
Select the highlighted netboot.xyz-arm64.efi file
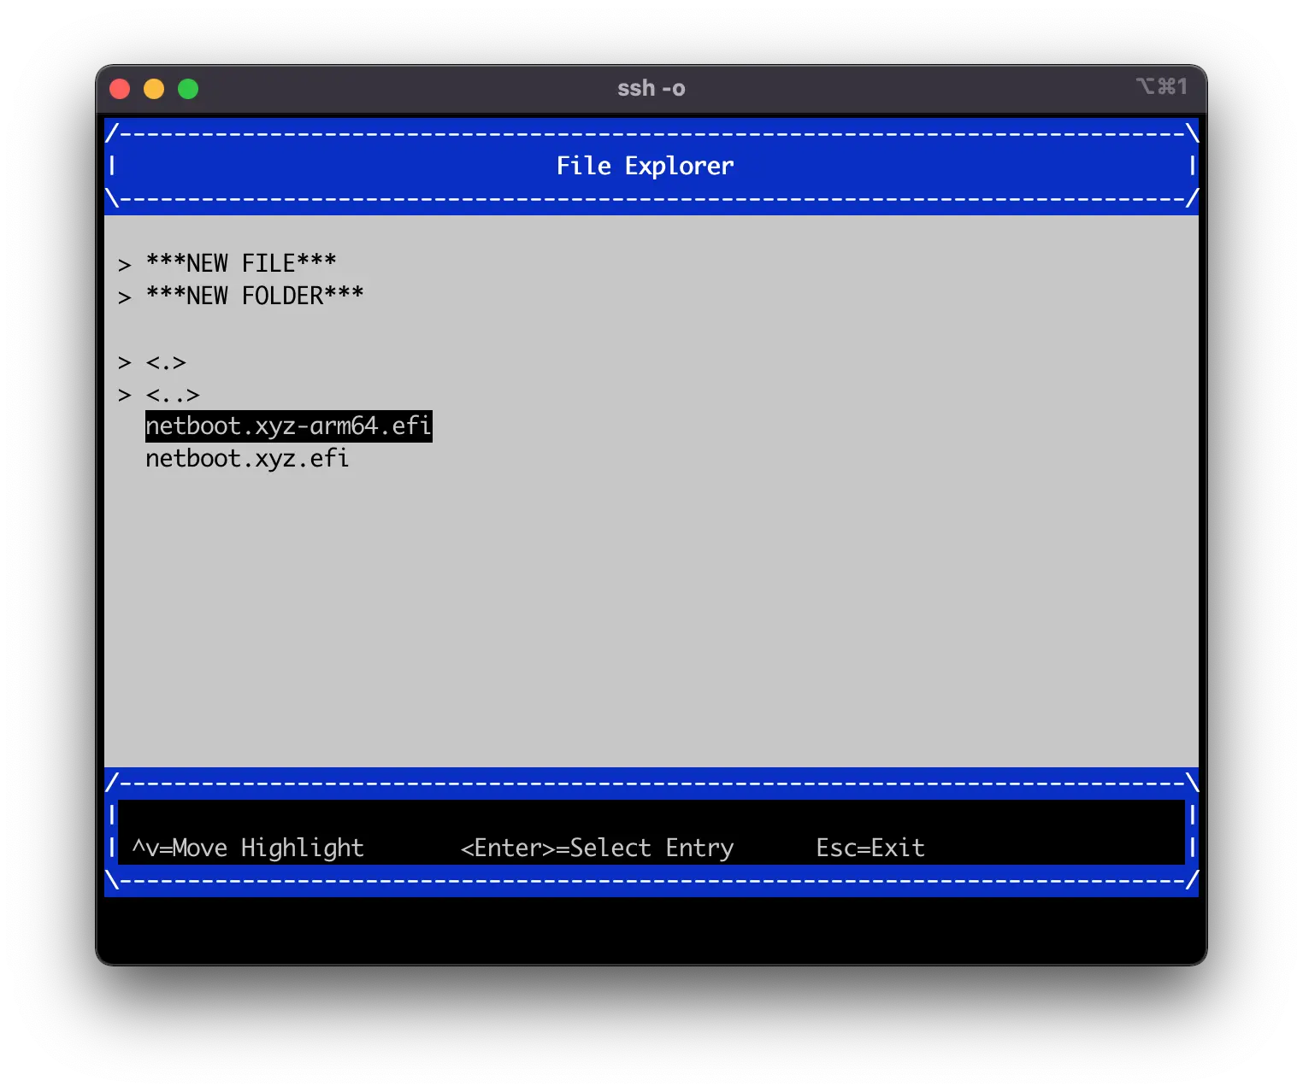coord(288,426)
